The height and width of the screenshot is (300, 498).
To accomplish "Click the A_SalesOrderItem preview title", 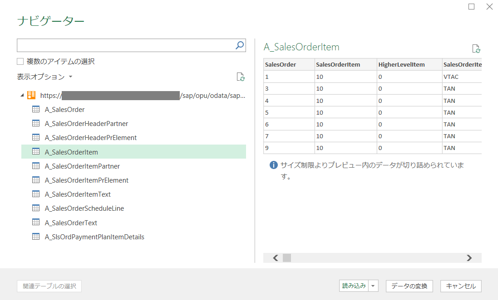I will [301, 47].
